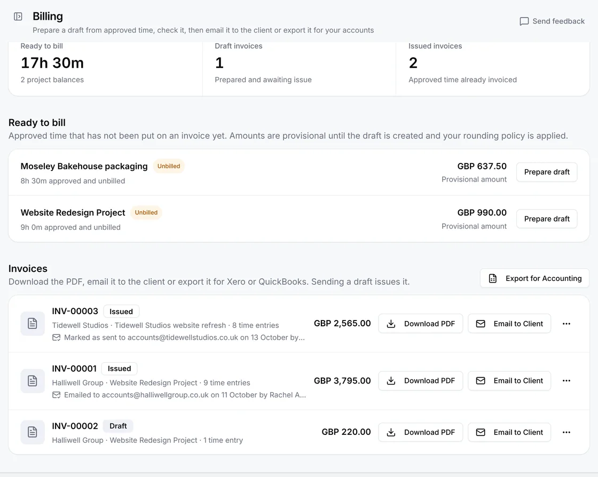
Task: Click the Halliwell Group 9 time entries line
Action: [152, 383]
